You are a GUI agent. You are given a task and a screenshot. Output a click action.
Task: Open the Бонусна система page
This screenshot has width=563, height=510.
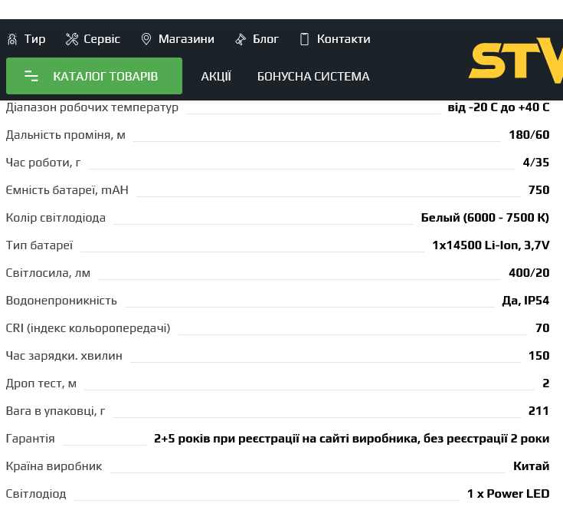[313, 77]
